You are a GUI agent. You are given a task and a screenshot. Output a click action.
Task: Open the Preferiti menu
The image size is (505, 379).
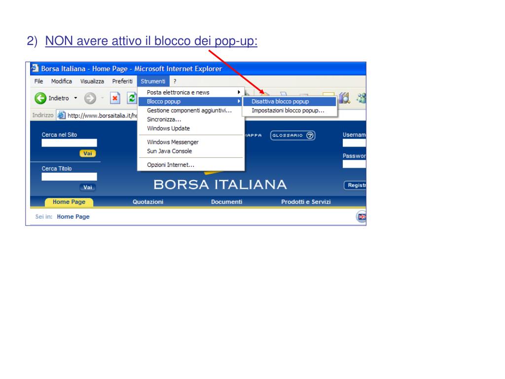pyautogui.click(x=122, y=81)
